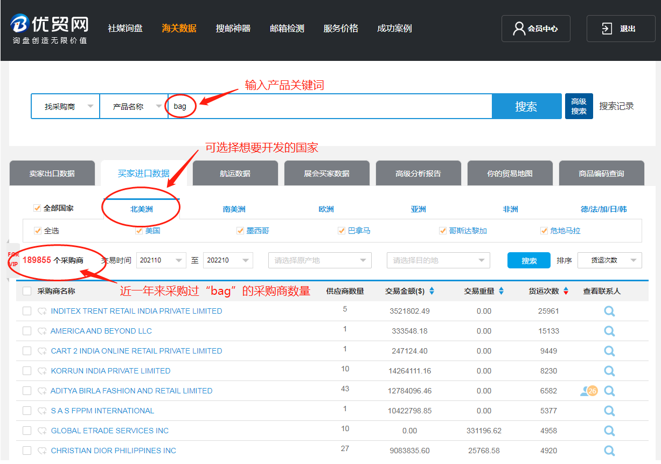Check the AMERICA AND BEYOND LLC checkbox
The height and width of the screenshot is (464, 661).
coord(27,331)
